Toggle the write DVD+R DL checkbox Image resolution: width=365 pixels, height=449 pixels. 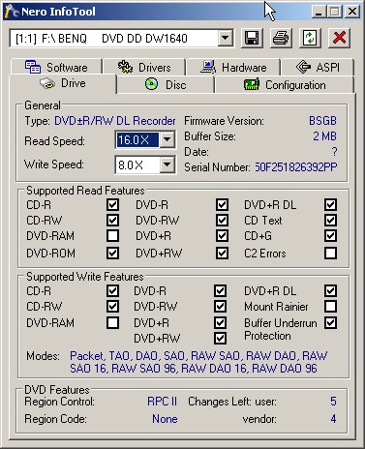click(x=330, y=290)
